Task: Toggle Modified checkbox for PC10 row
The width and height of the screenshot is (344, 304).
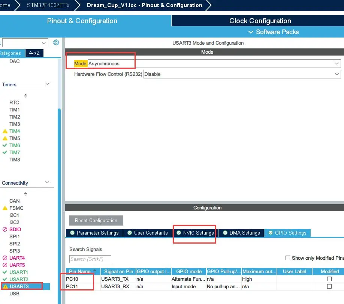Action: (329, 279)
